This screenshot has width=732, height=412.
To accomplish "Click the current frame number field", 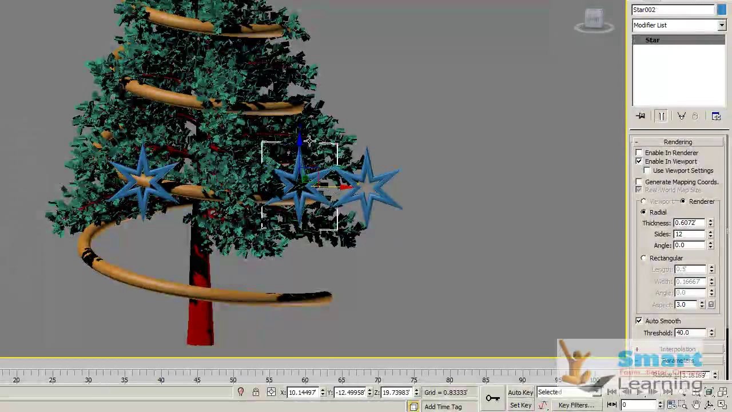I will pyautogui.click(x=639, y=405).
